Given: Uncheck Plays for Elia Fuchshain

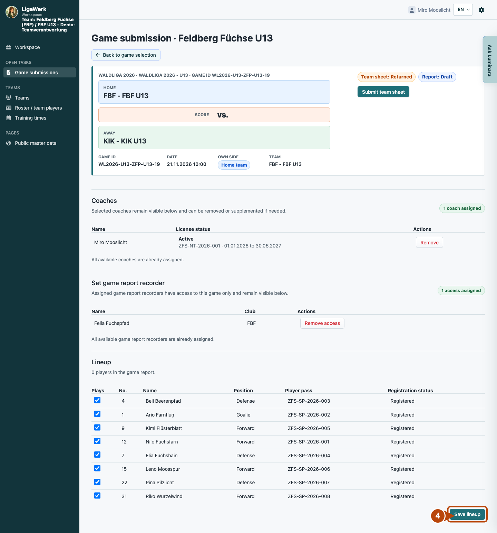Looking at the screenshot, I should coord(97,455).
